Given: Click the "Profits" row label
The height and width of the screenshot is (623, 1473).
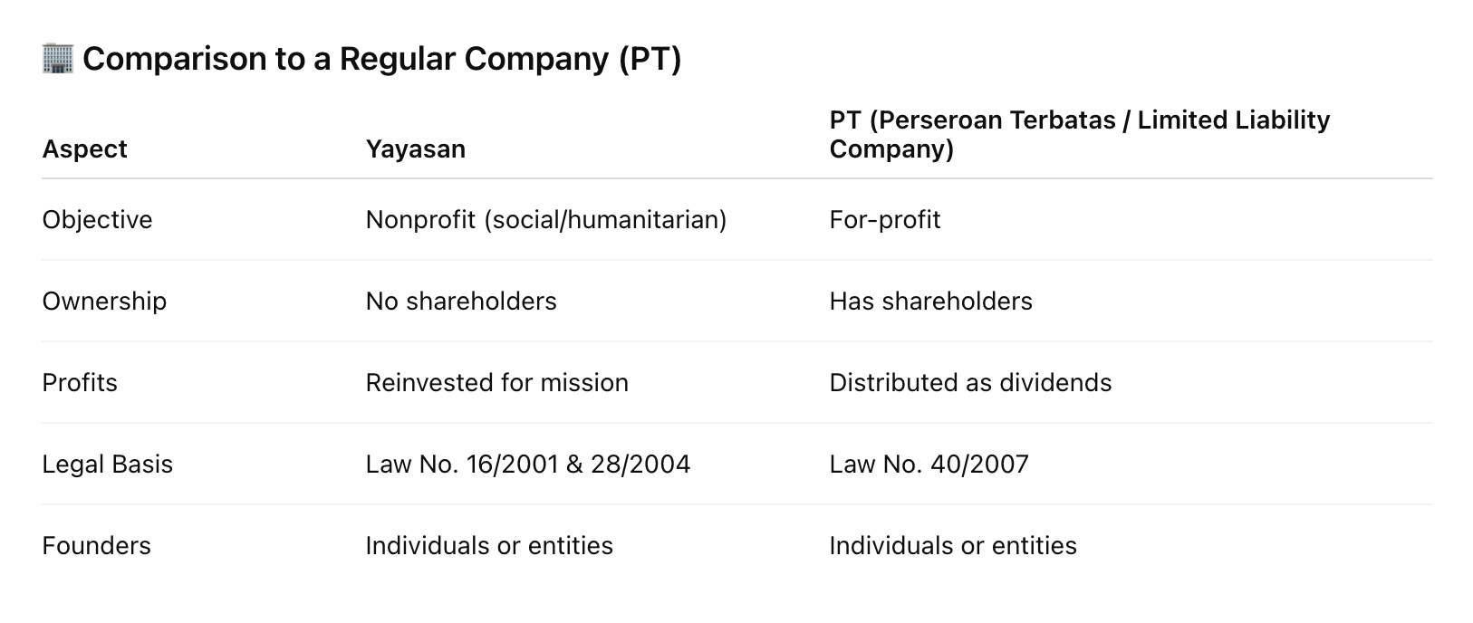Looking at the screenshot, I should [x=80, y=383].
